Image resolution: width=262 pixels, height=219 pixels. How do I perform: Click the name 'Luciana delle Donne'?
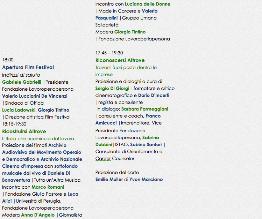coord(148,4)
